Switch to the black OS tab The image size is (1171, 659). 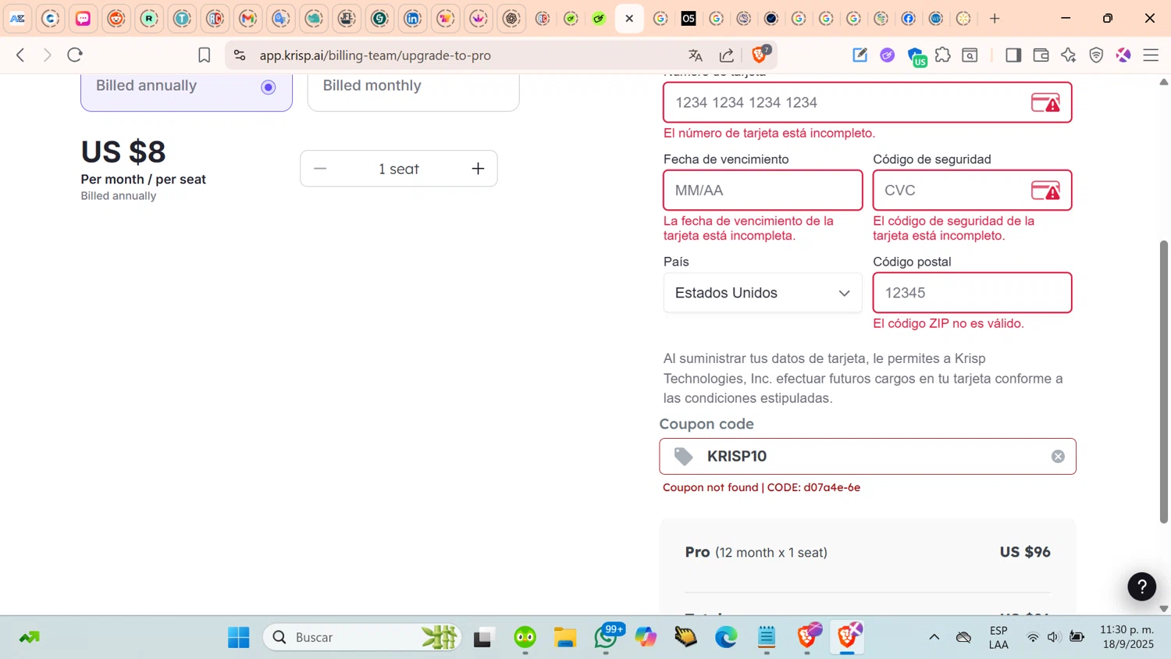pos(689,18)
